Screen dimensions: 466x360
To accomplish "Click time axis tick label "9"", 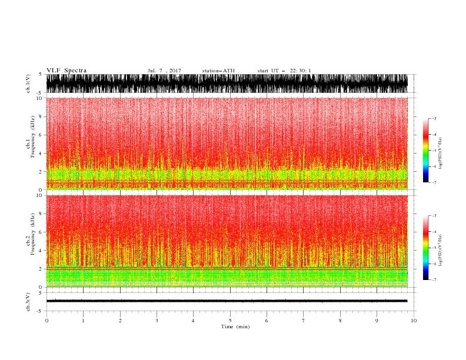I will [x=377, y=321].
